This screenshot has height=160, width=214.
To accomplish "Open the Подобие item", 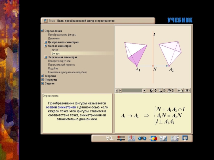I will 53,69.
